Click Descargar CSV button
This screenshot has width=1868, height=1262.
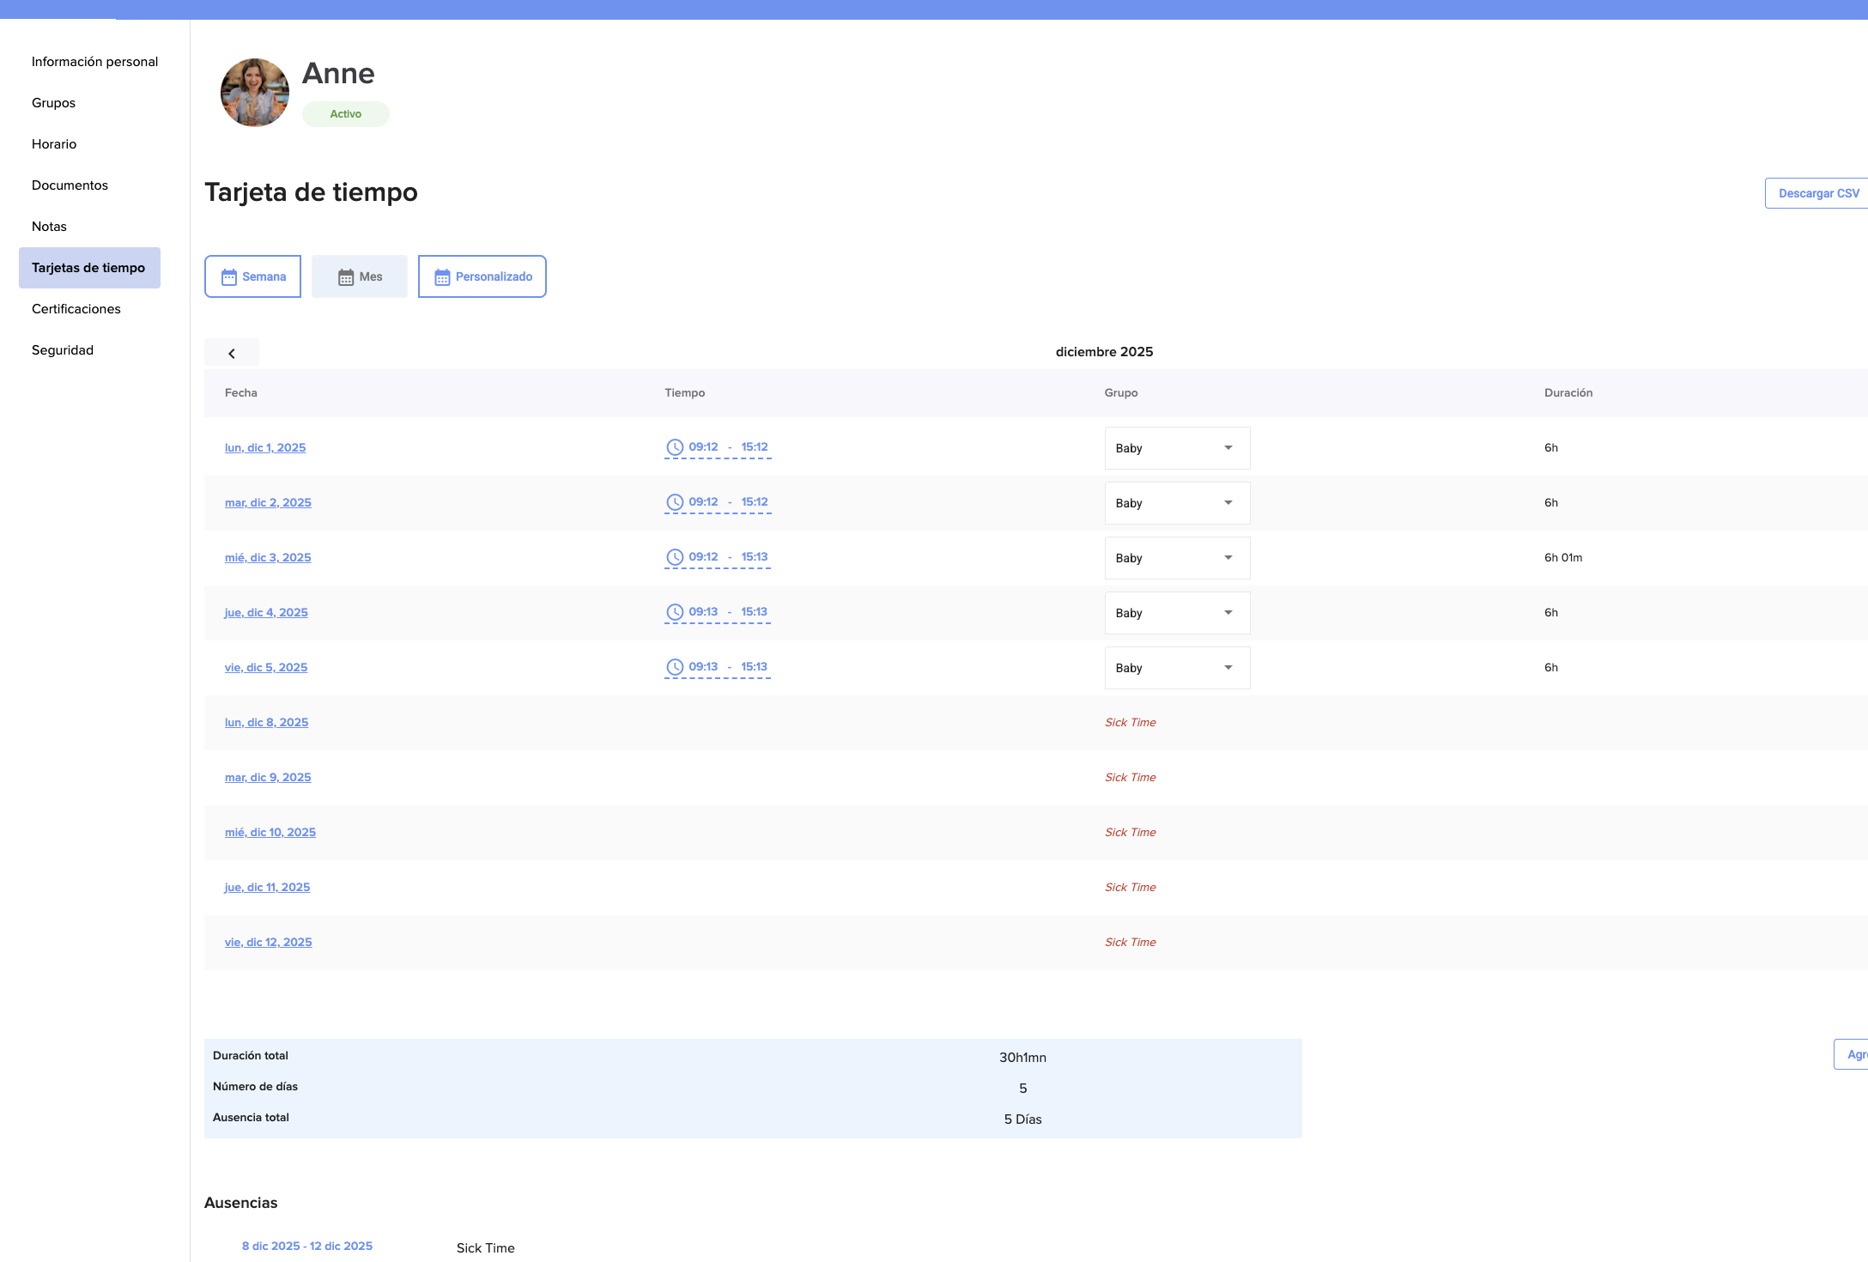(1817, 193)
